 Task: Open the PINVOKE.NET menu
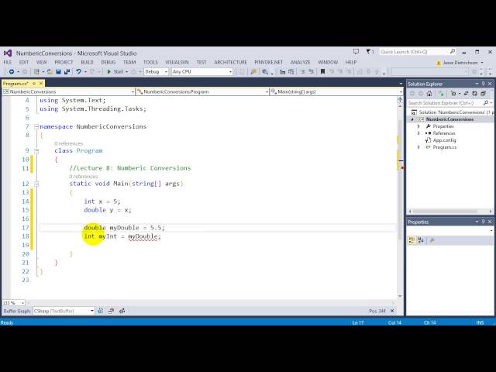click(269, 62)
